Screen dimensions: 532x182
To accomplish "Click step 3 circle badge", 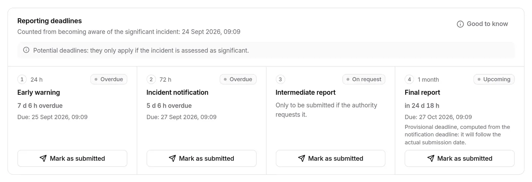I will click(x=280, y=79).
